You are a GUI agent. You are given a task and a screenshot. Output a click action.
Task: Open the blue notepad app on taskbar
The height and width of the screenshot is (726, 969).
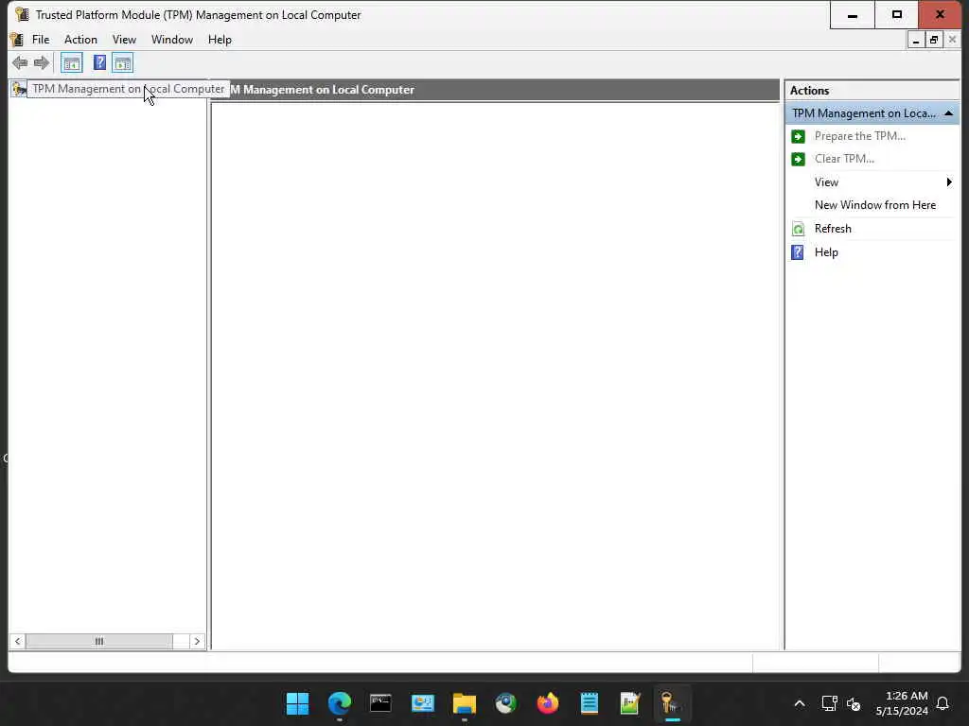(589, 703)
